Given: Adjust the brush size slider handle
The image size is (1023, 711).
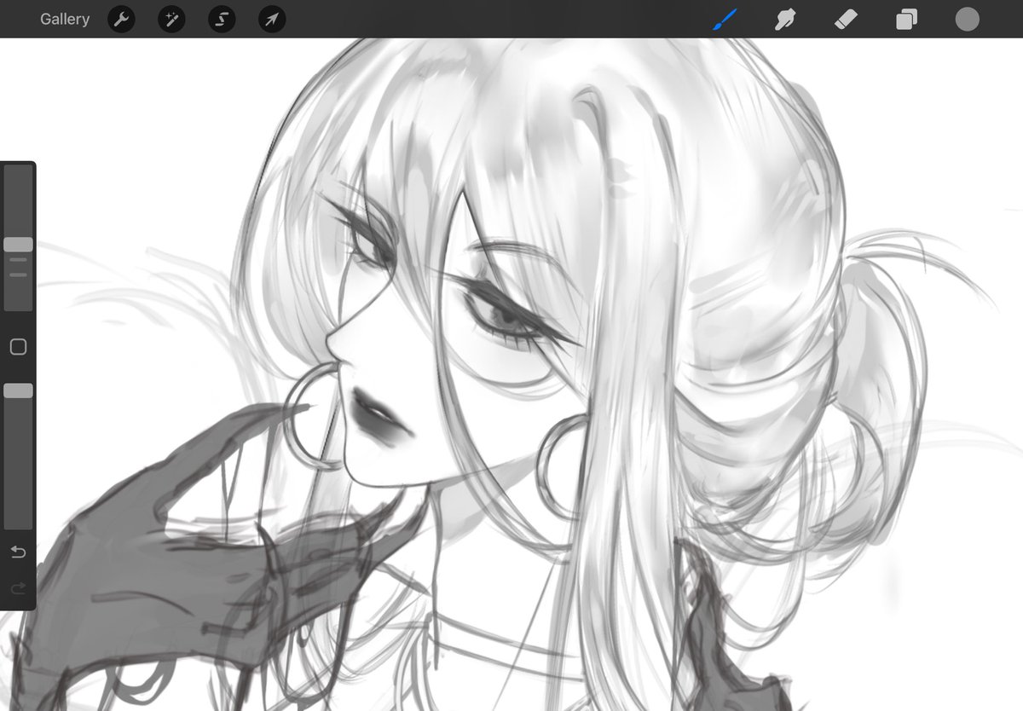Looking at the screenshot, I should point(18,245).
